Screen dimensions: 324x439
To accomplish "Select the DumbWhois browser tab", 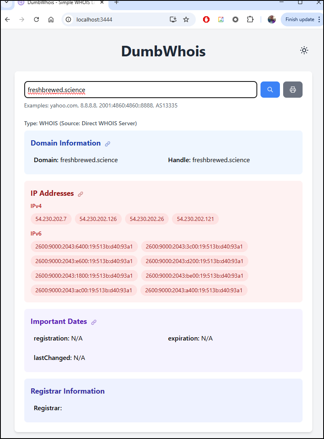I will pos(61,3).
